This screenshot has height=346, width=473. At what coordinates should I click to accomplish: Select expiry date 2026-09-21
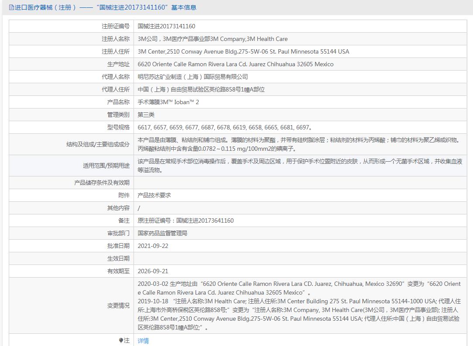pyautogui.click(x=153, y=271)
